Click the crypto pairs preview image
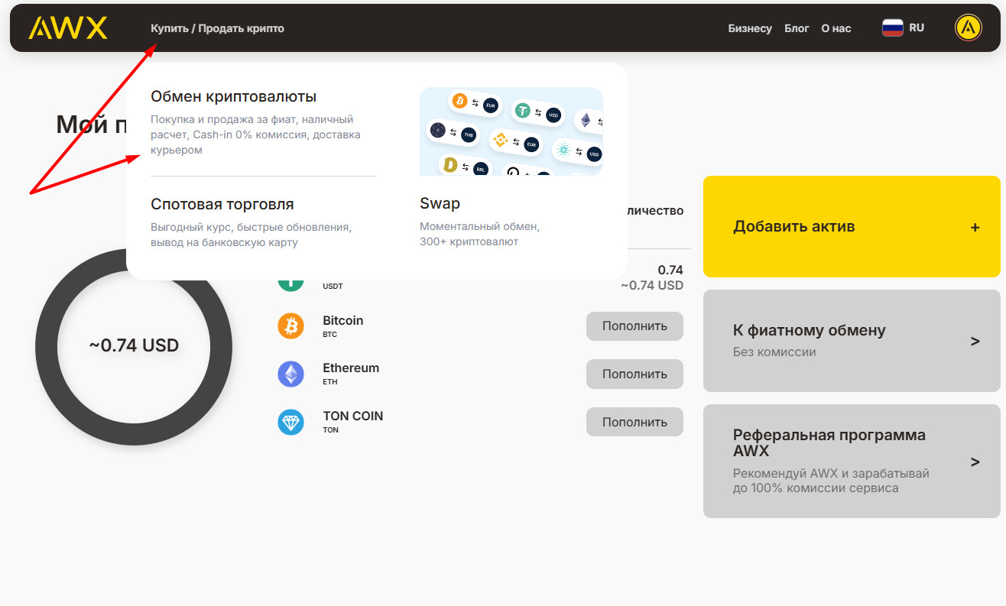The width and height of the screenshot is (1006, 606). pyautogui.click(x=511, y=131)
